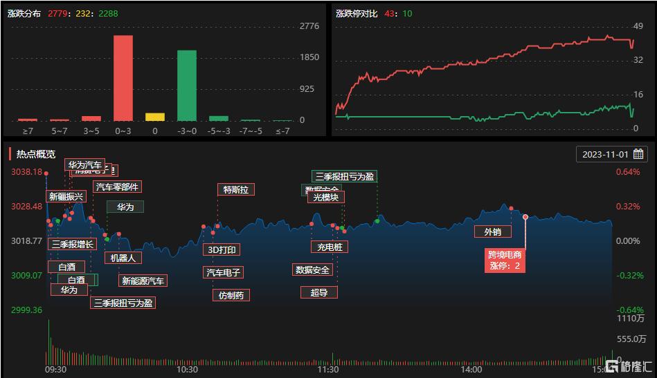Open the calendar icon beside 2023-11-01
Image resolution: width=657 pixels, height=378 pixels.
point(638,154)
